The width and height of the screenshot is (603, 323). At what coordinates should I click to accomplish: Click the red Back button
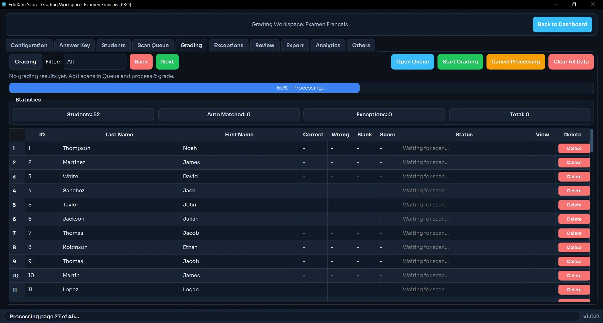pyautogui.click(x=141, y=62)
